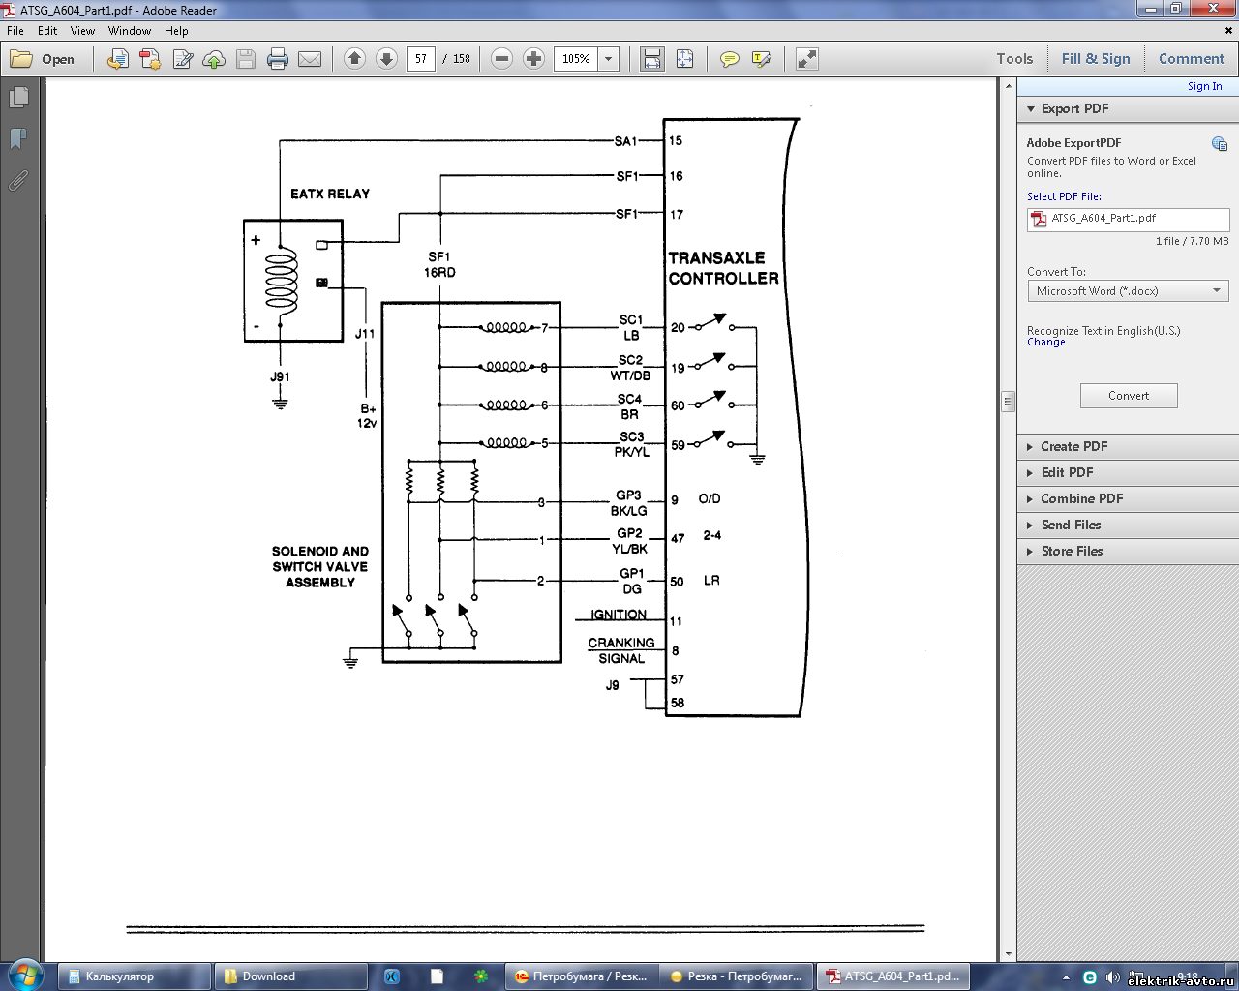Click the cloud upload icon

(214, 59)
